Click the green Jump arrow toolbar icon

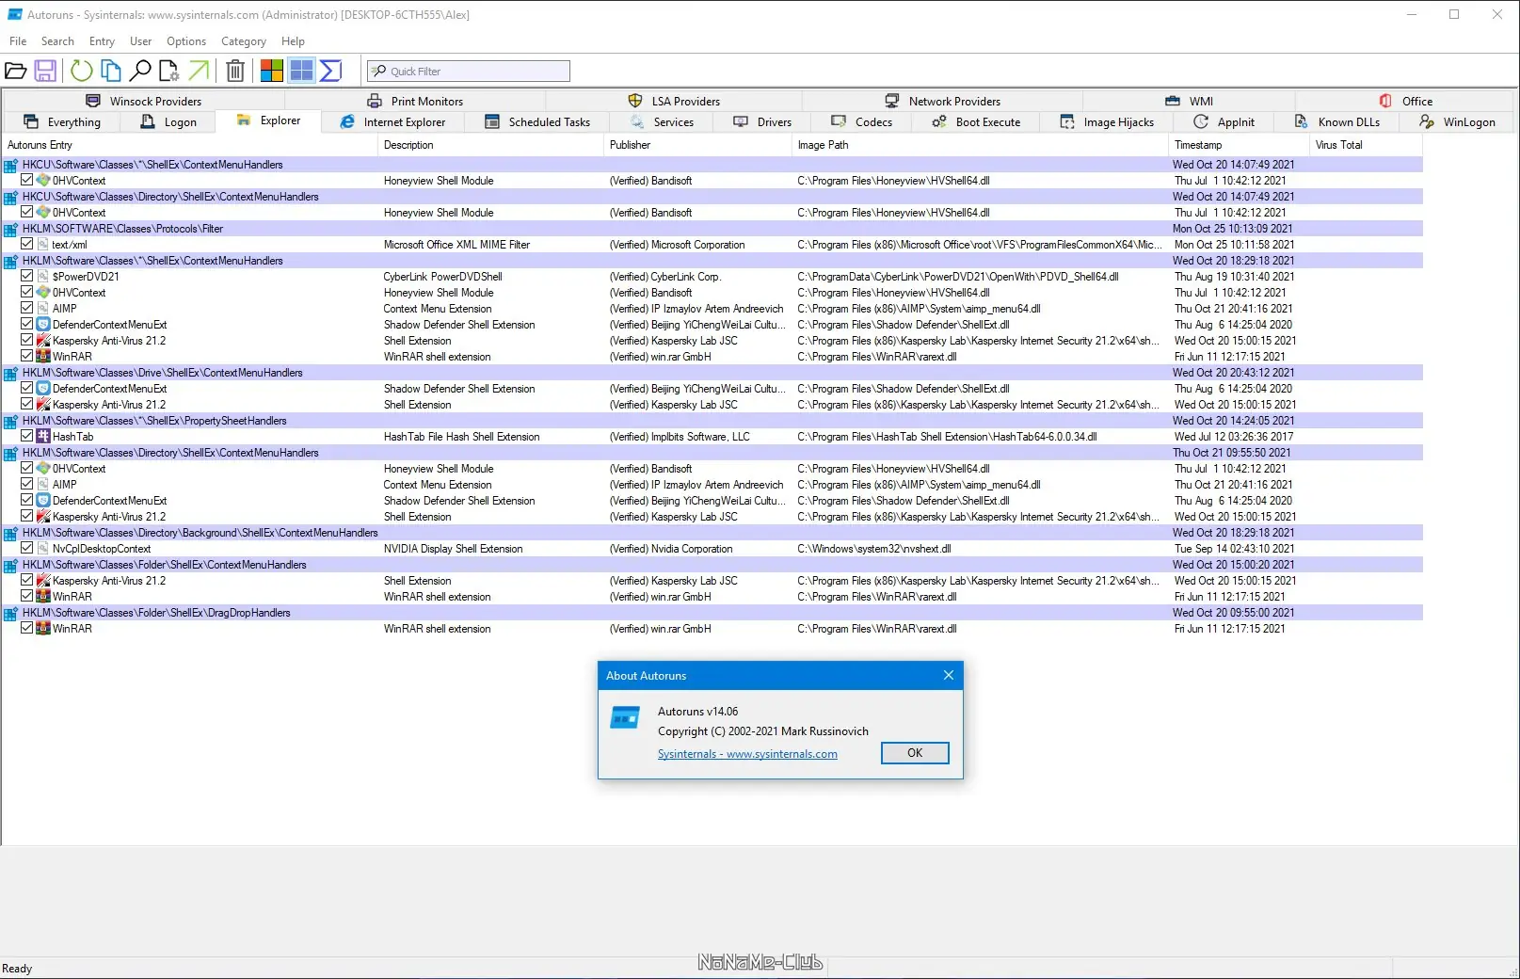199,71
